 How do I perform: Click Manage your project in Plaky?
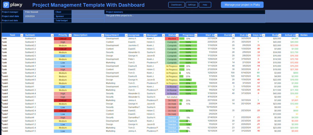(x=238, y=5)
